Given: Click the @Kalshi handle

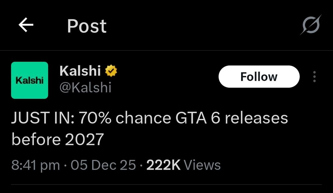Looking at the screenshot, I should (x=85, y=87).
